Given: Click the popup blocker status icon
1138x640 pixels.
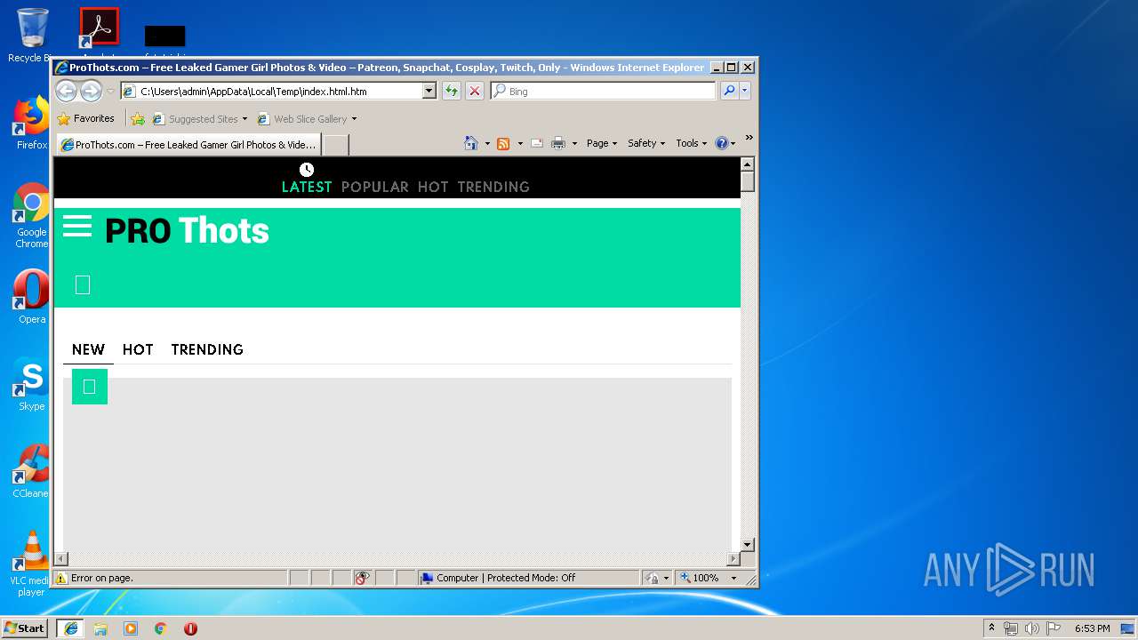Looking at the screenshot, I should (x=362, y=578).
